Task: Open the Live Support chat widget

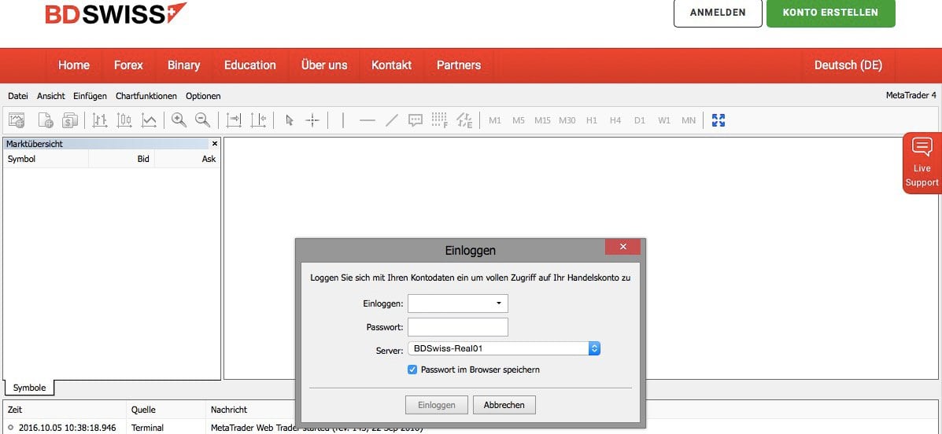Action: 922,163
